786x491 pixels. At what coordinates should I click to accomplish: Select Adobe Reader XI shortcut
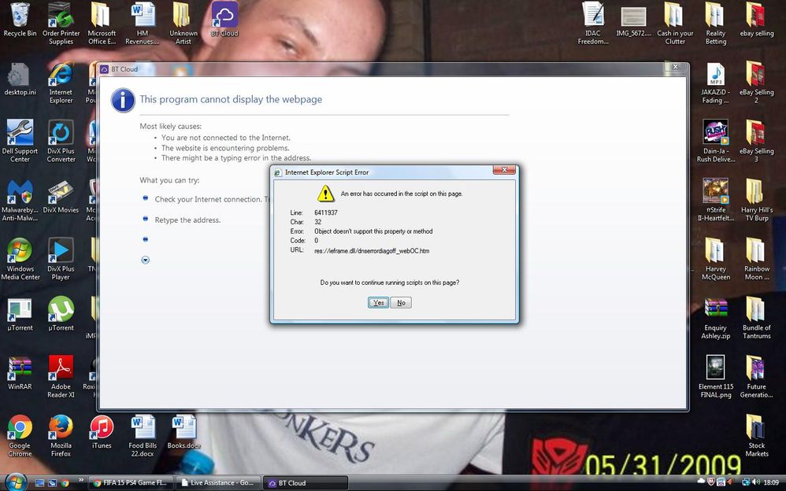coord(61,377)
